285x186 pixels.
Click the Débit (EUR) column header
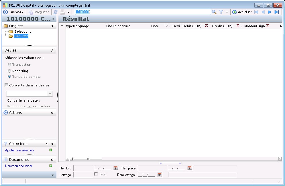point(192,26)
